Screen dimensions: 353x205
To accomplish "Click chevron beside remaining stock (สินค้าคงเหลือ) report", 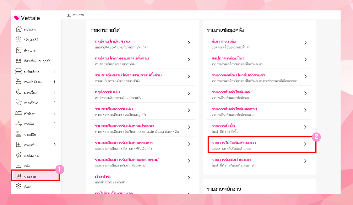I will tap(305, 43).
